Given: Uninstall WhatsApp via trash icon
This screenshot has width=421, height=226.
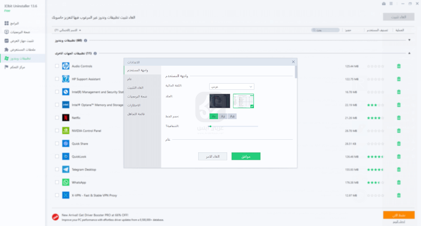Looking at the screenshot, I should pyautogui.click(x=399, y=182).
